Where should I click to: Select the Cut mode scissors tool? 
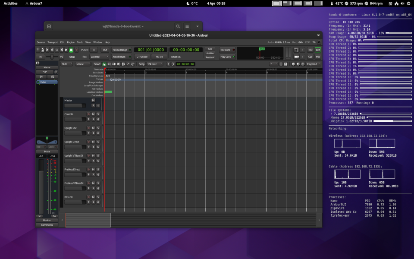pos(114,64)
